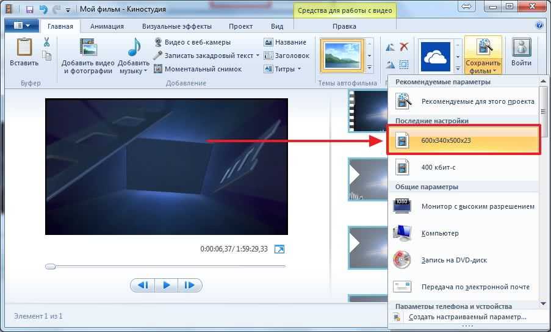The height and width of the screenshot is (332, 551).
Task: Open the Проект tab
Action: (x=240, y=26)
